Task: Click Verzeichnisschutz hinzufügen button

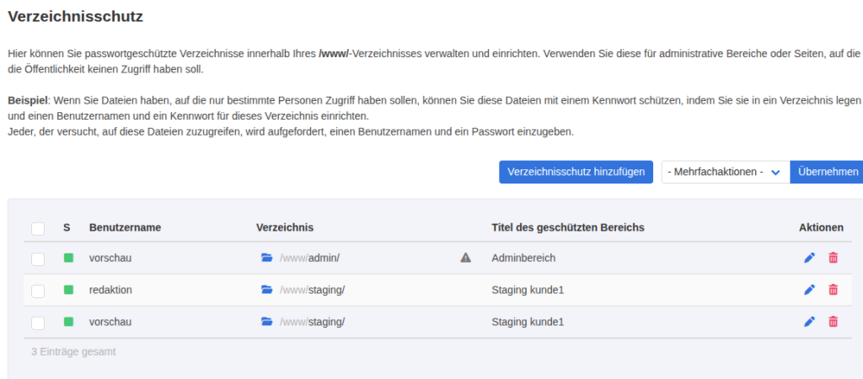Action: 576,172
